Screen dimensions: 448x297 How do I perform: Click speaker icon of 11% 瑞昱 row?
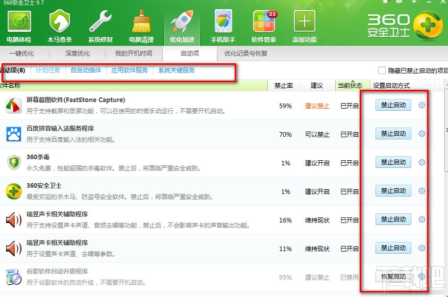(x=14, y=249)
